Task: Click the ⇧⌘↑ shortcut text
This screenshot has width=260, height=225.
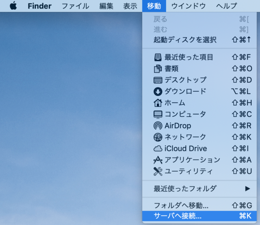Action: pos(241,40)
